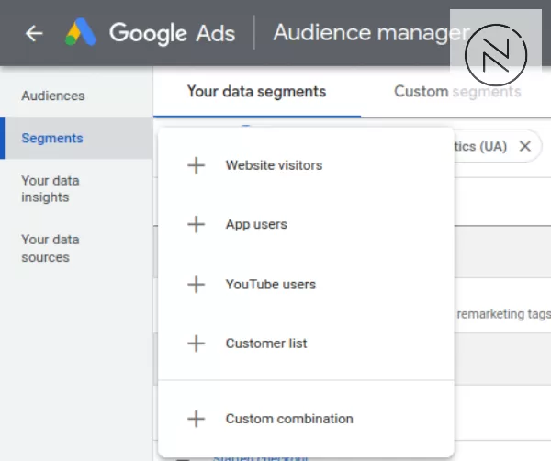Open Your data sources in sidebar
The image size is (551, 461).
(x=51, y=249)
